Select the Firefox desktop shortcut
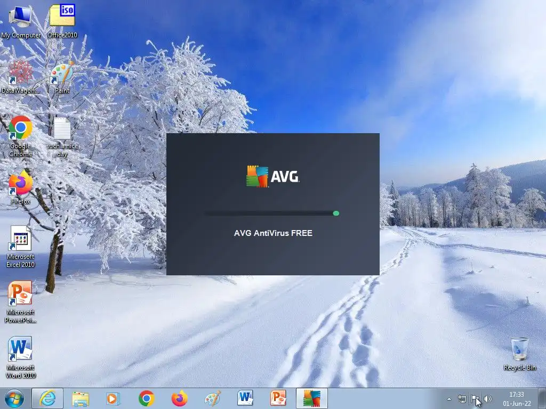Image resolution: width=546 pixels, height=409 pixels. click(21, 187)
